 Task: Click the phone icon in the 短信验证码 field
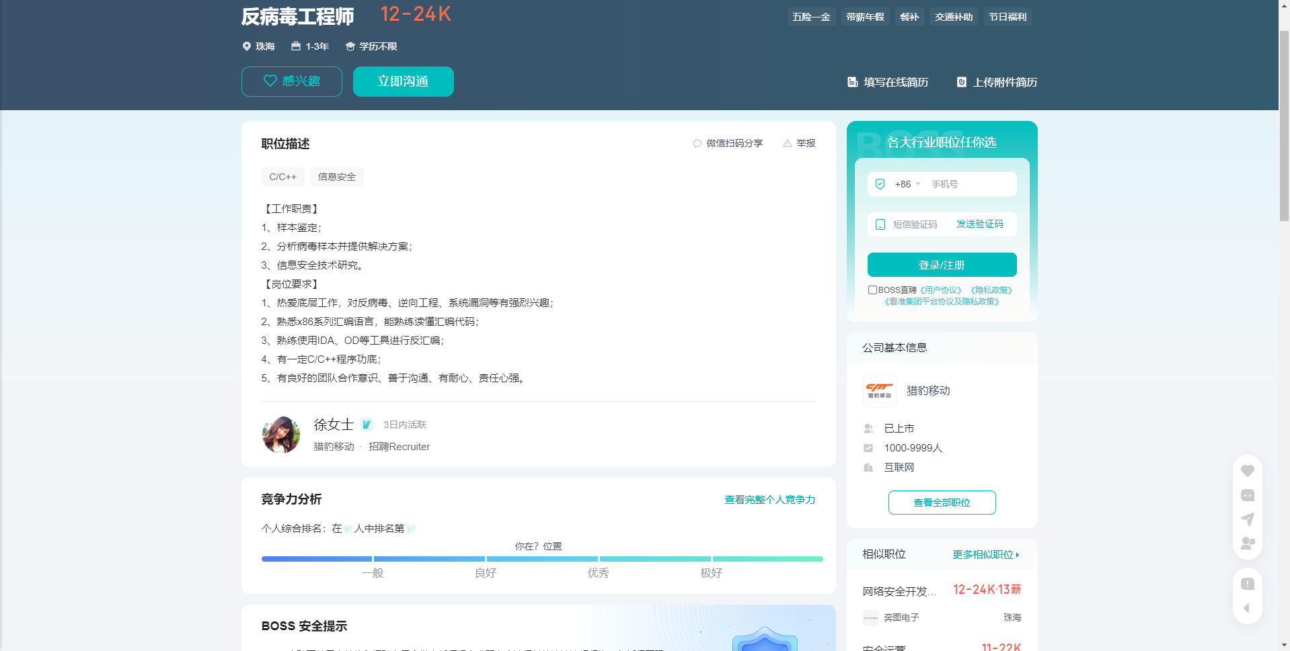pyautogui.click(x=880, y=224)
